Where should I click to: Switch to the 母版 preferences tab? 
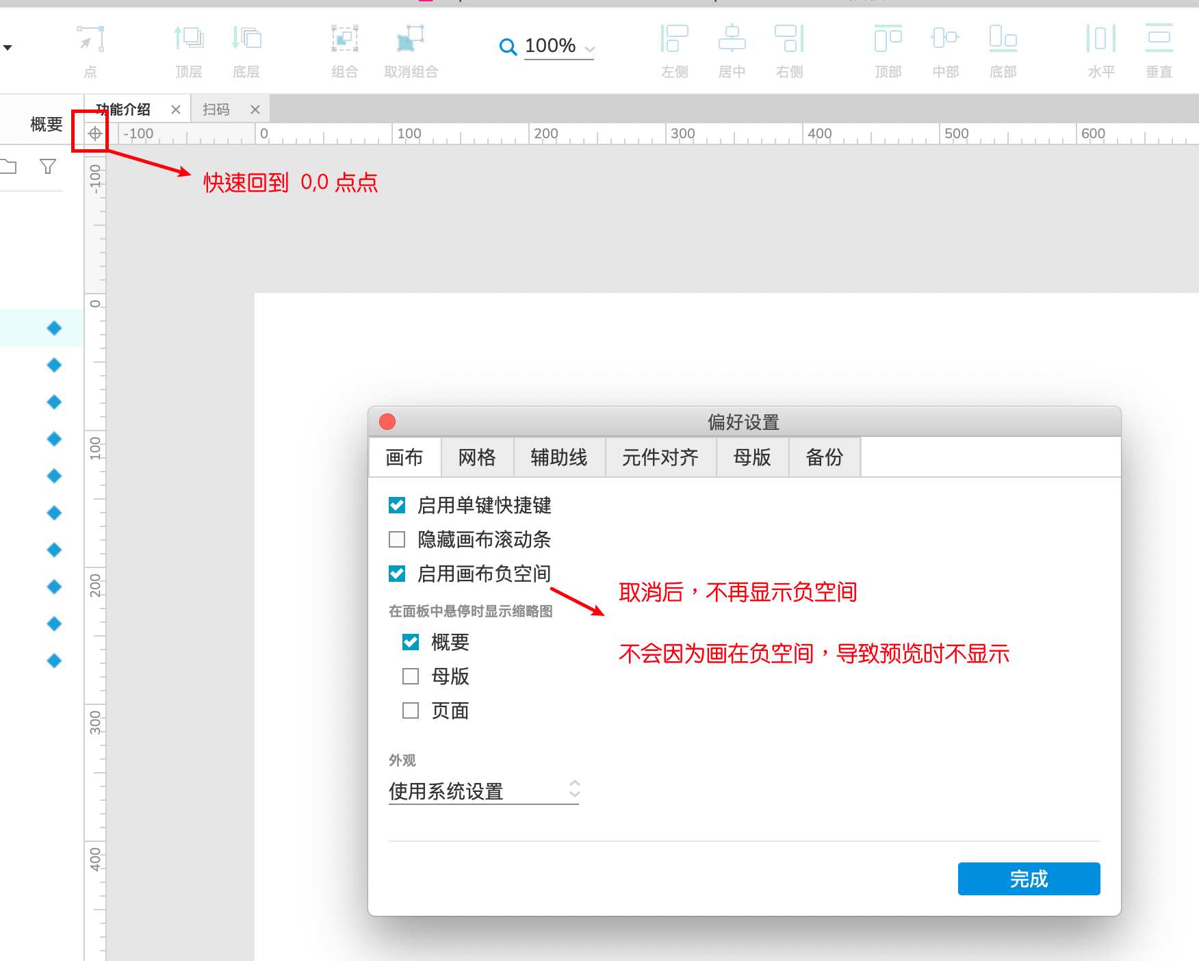coord(752,457)
